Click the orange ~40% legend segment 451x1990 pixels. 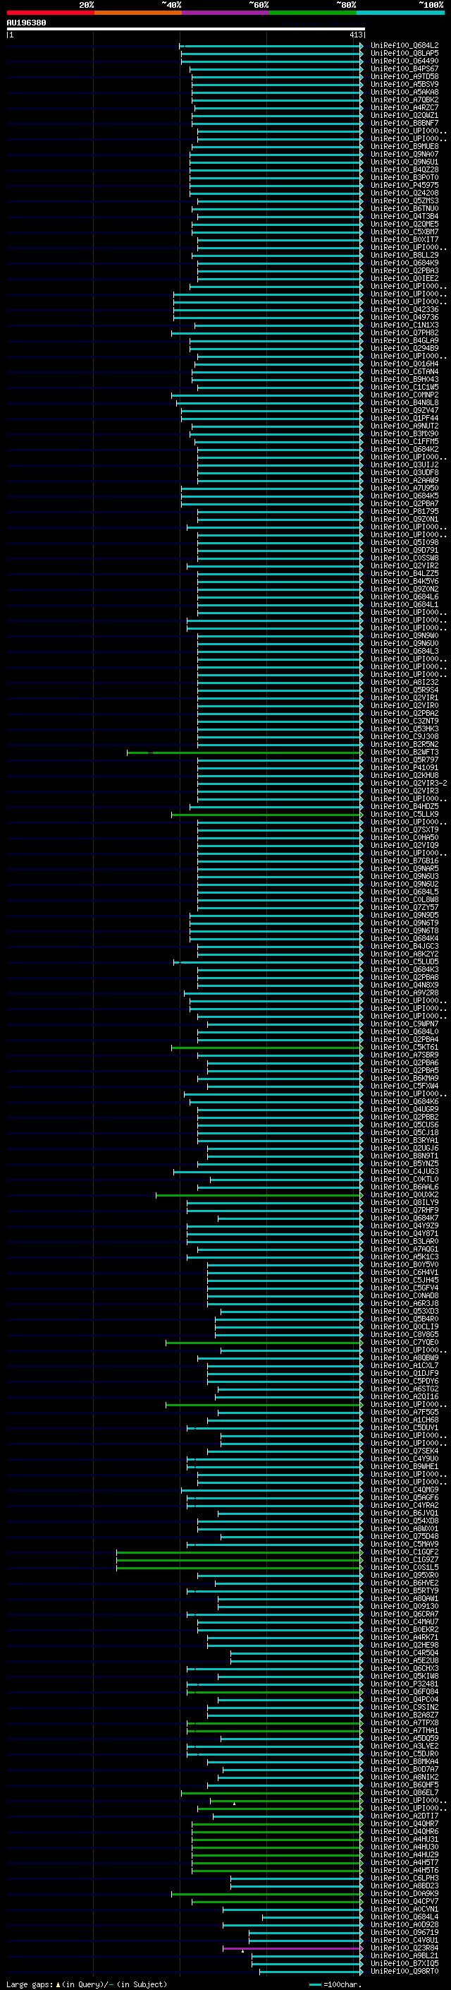click(x=138, y=13)
